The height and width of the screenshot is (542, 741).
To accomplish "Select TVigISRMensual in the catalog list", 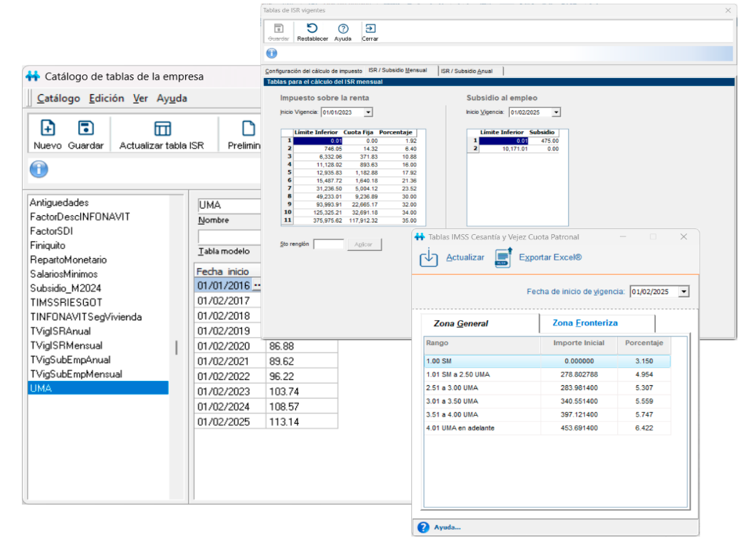I will [x=66, y=345].
